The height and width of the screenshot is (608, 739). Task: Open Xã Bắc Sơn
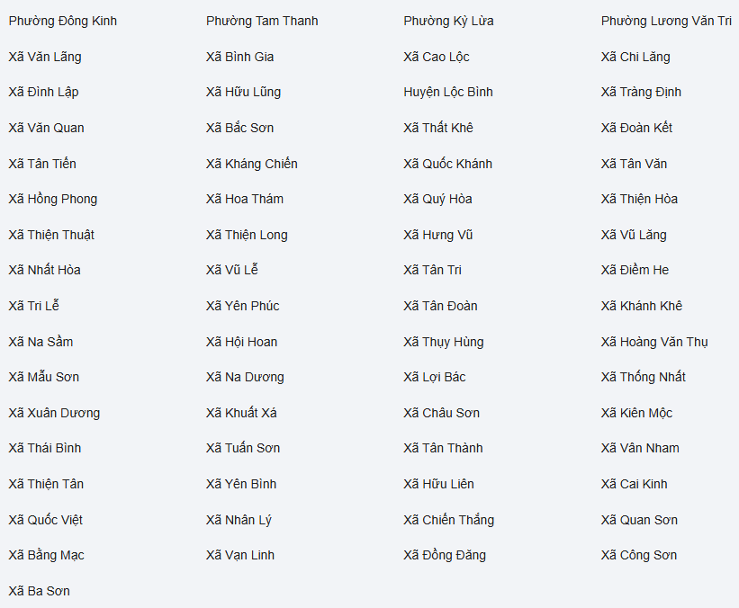(239, 128)
